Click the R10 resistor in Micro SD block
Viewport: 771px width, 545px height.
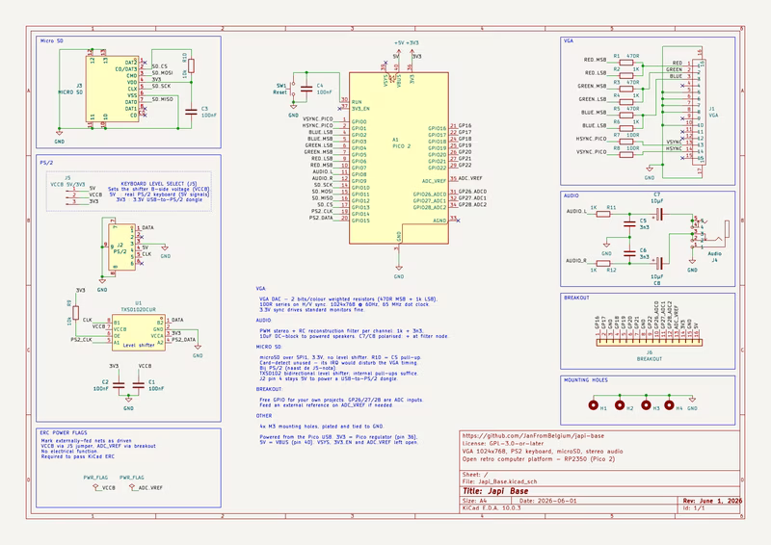[191, 65]
